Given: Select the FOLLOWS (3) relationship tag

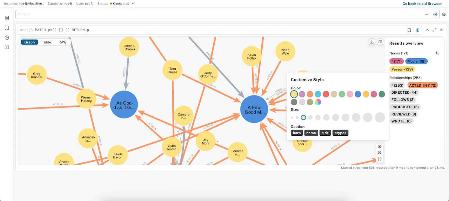Looking at the screenshot, I should click(x=403, y=100).
